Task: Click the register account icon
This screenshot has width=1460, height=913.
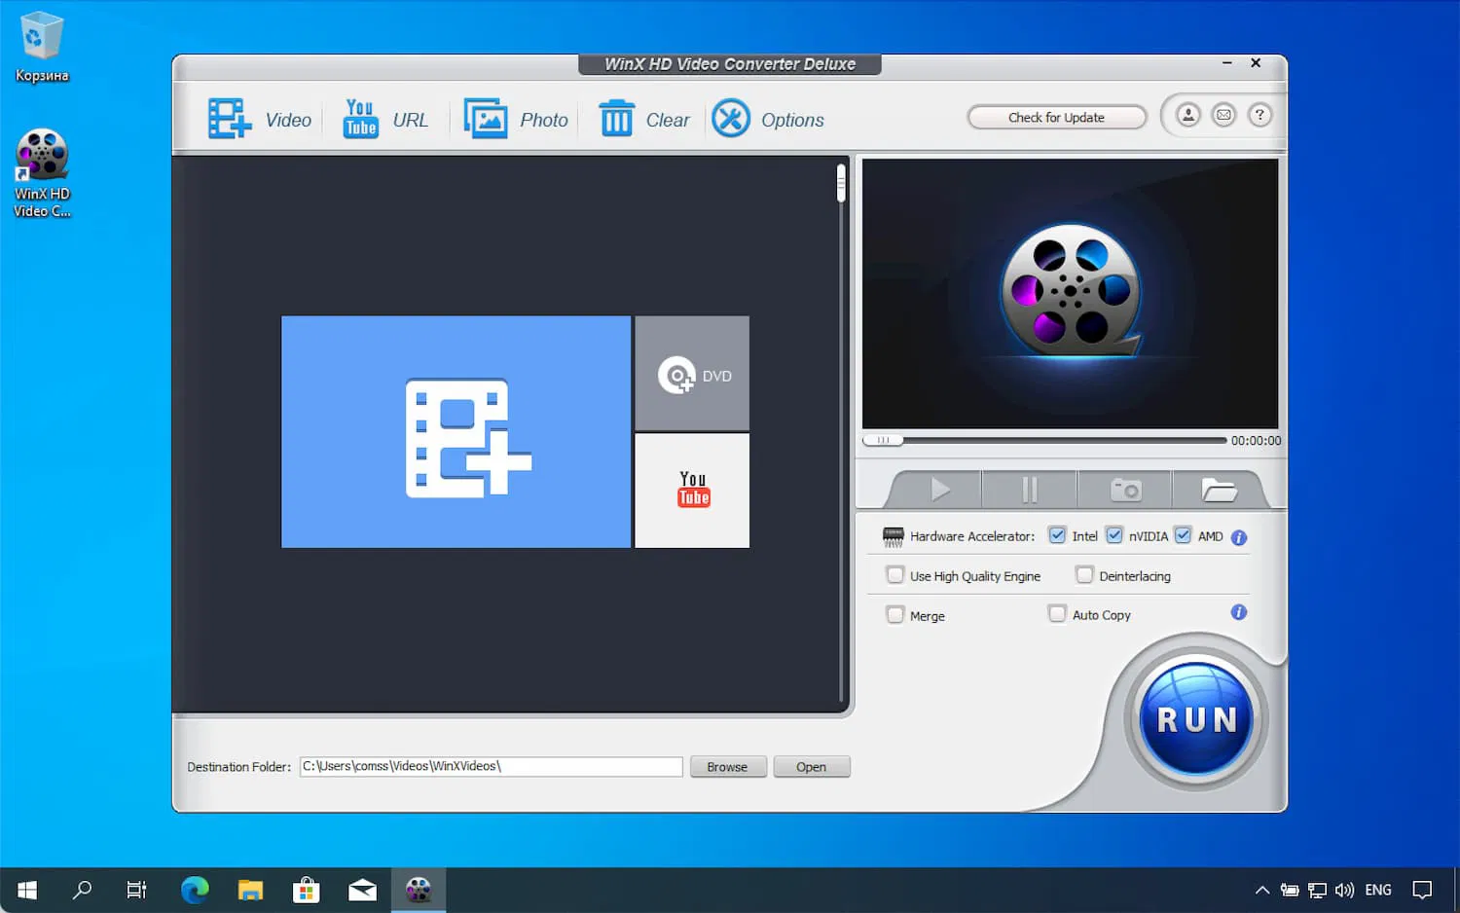Action: coord(1187,114)
